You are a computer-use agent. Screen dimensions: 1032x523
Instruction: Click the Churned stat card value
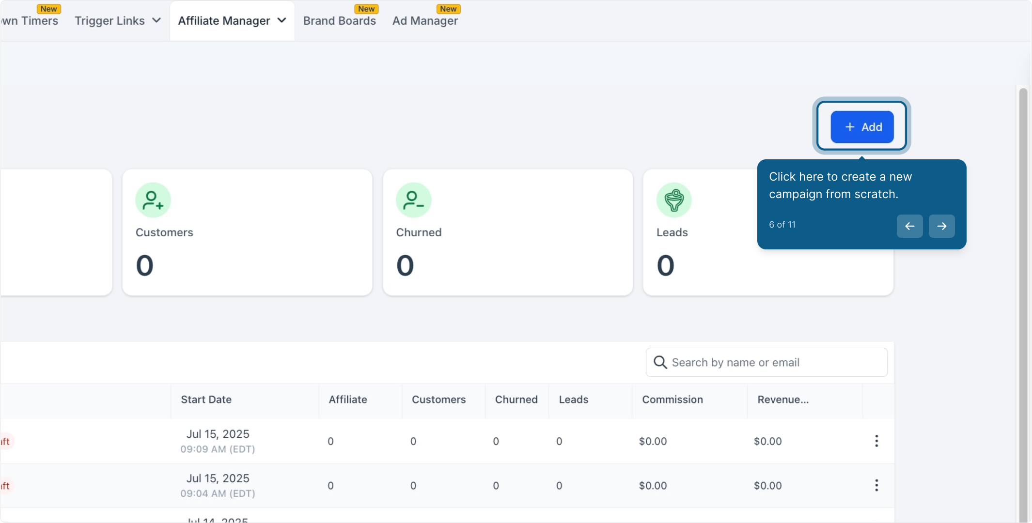pyautogui.click(x=405, y=265)
